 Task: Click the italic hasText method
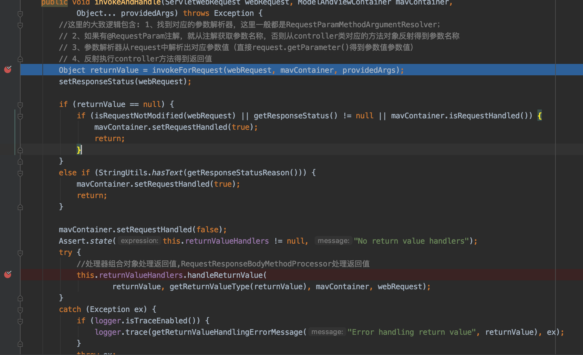pos(167,173)
